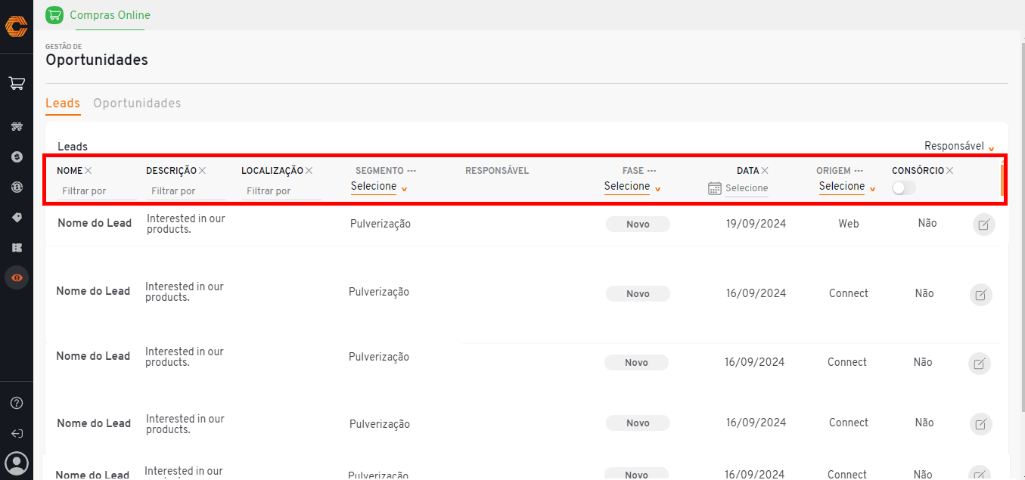Viewport: 1025px width, 480px height.
Task: Open the ticket coupon sidebar icon
Action: tap(17, 247)
